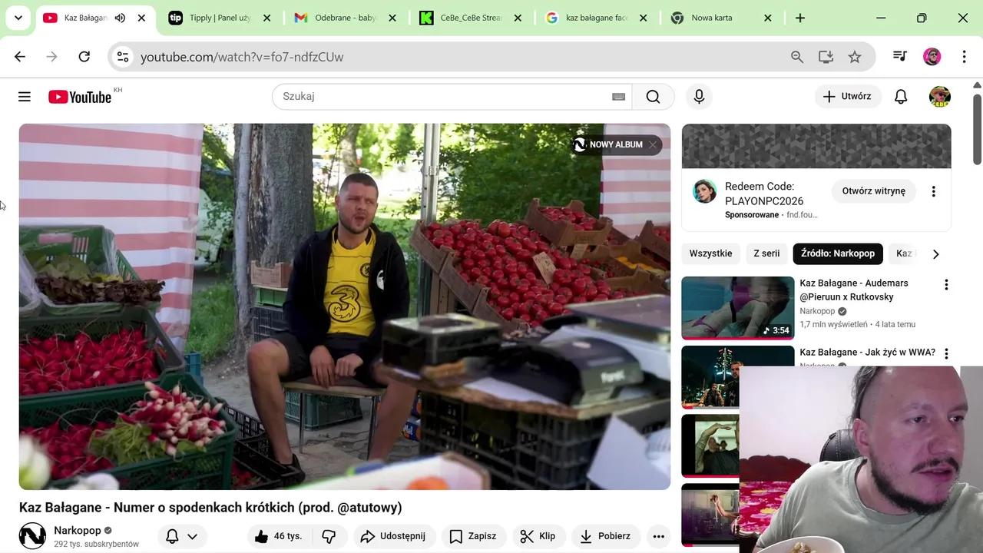Screen dimensions: 983x553
Task: Click the page vertical scrollbar
Action: pyautogui.click(x=977, y=129)
